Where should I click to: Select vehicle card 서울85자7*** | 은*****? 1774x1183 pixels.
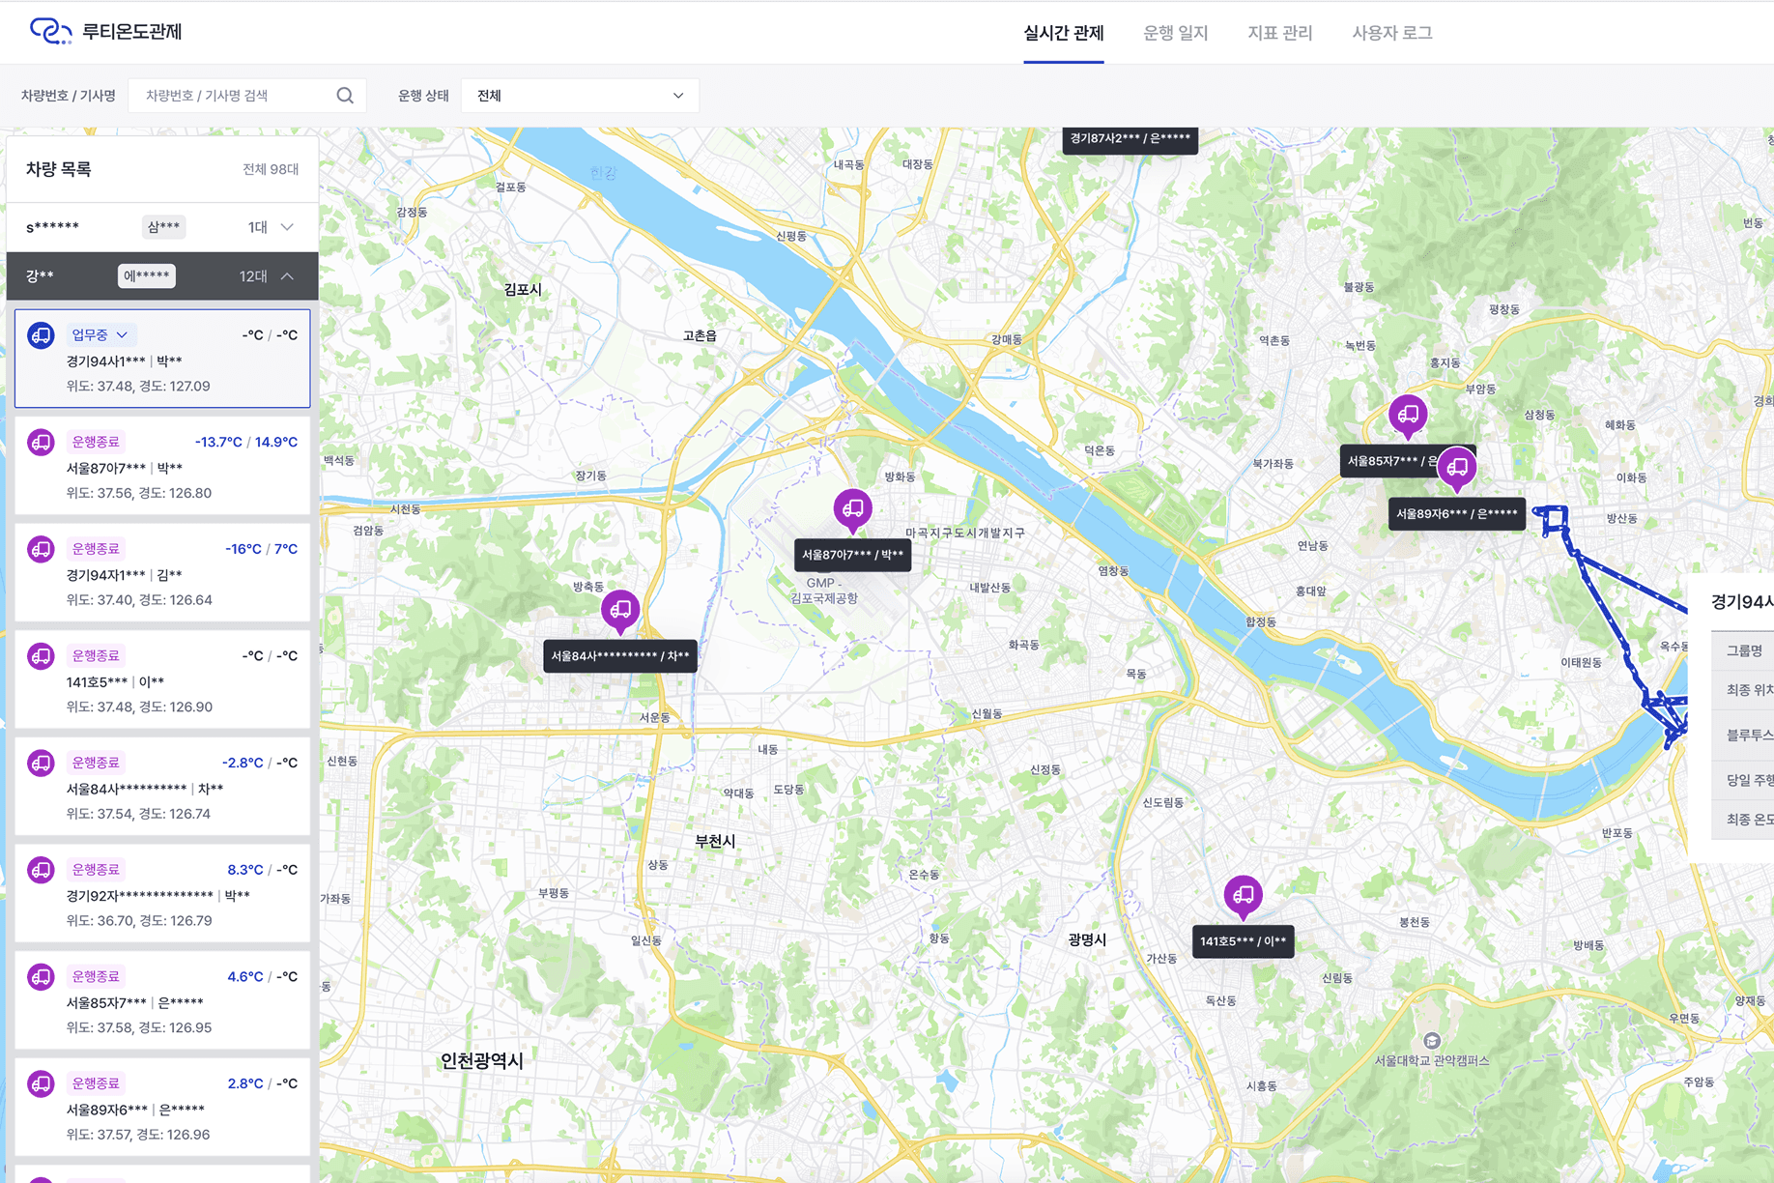(x=162, y=1000)
